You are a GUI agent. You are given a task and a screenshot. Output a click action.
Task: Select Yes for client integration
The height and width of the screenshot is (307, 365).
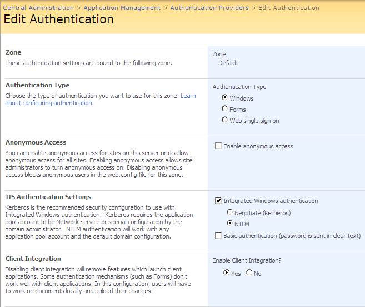[x=226, y=273]
